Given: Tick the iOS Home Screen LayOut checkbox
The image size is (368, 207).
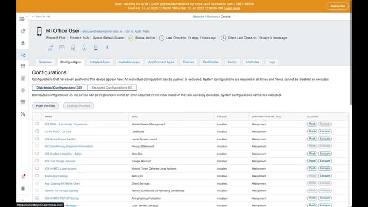Looking at the screenshot, I should 37,139.
